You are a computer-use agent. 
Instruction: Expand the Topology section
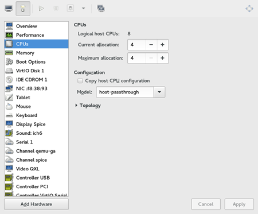click(x=88, y=106)
